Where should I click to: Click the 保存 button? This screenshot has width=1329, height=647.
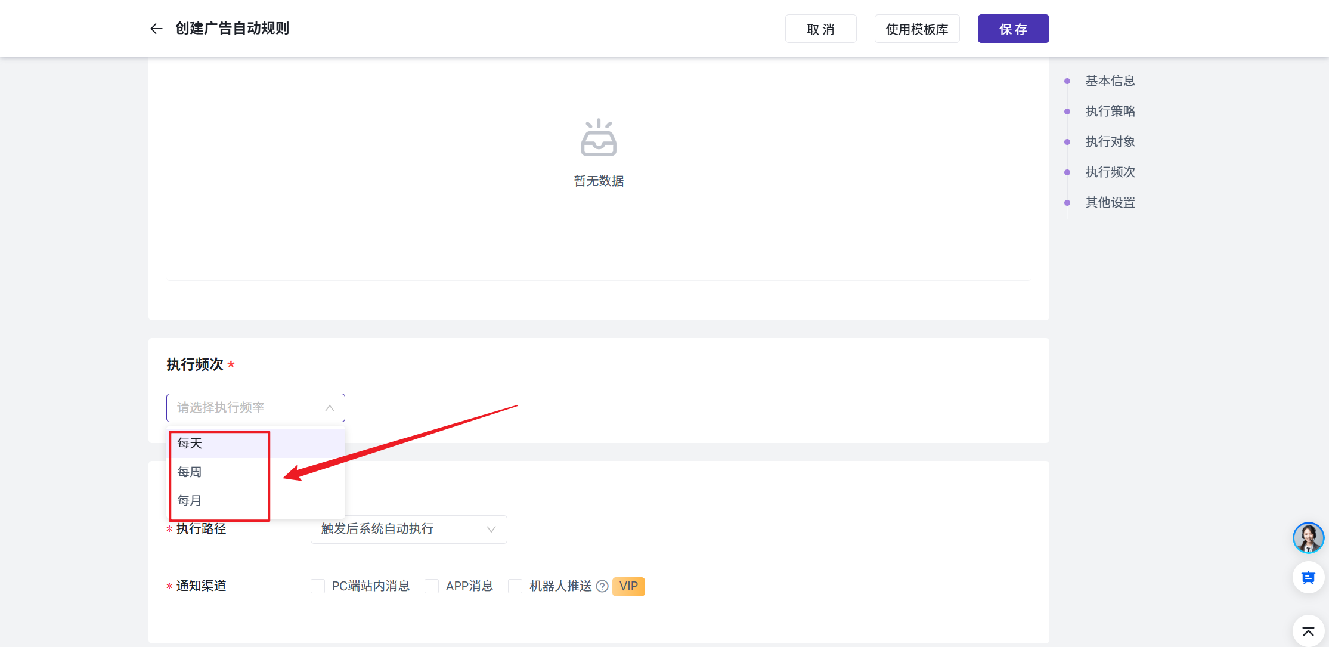1013,29
